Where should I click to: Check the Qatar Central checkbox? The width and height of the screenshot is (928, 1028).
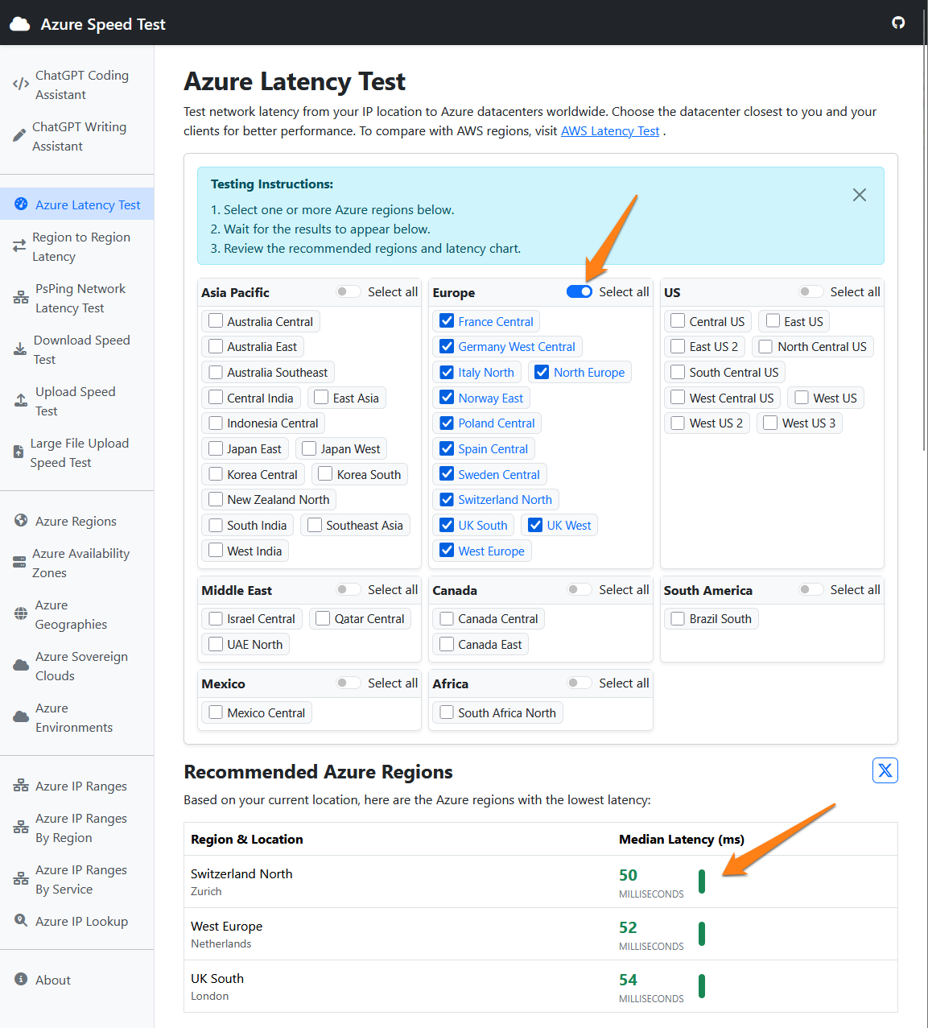click(x=323, y=618)
